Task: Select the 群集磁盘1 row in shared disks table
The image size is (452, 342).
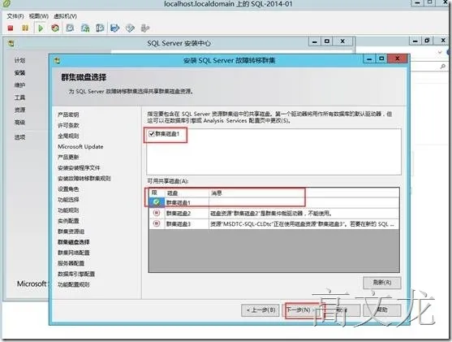Action: click(x=273, y=202)
